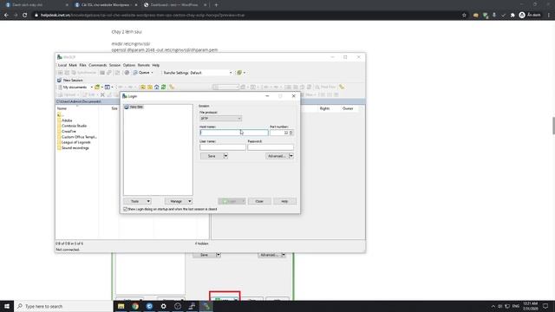
Task: Click the Name column header
Action: (x=62, y=108)
